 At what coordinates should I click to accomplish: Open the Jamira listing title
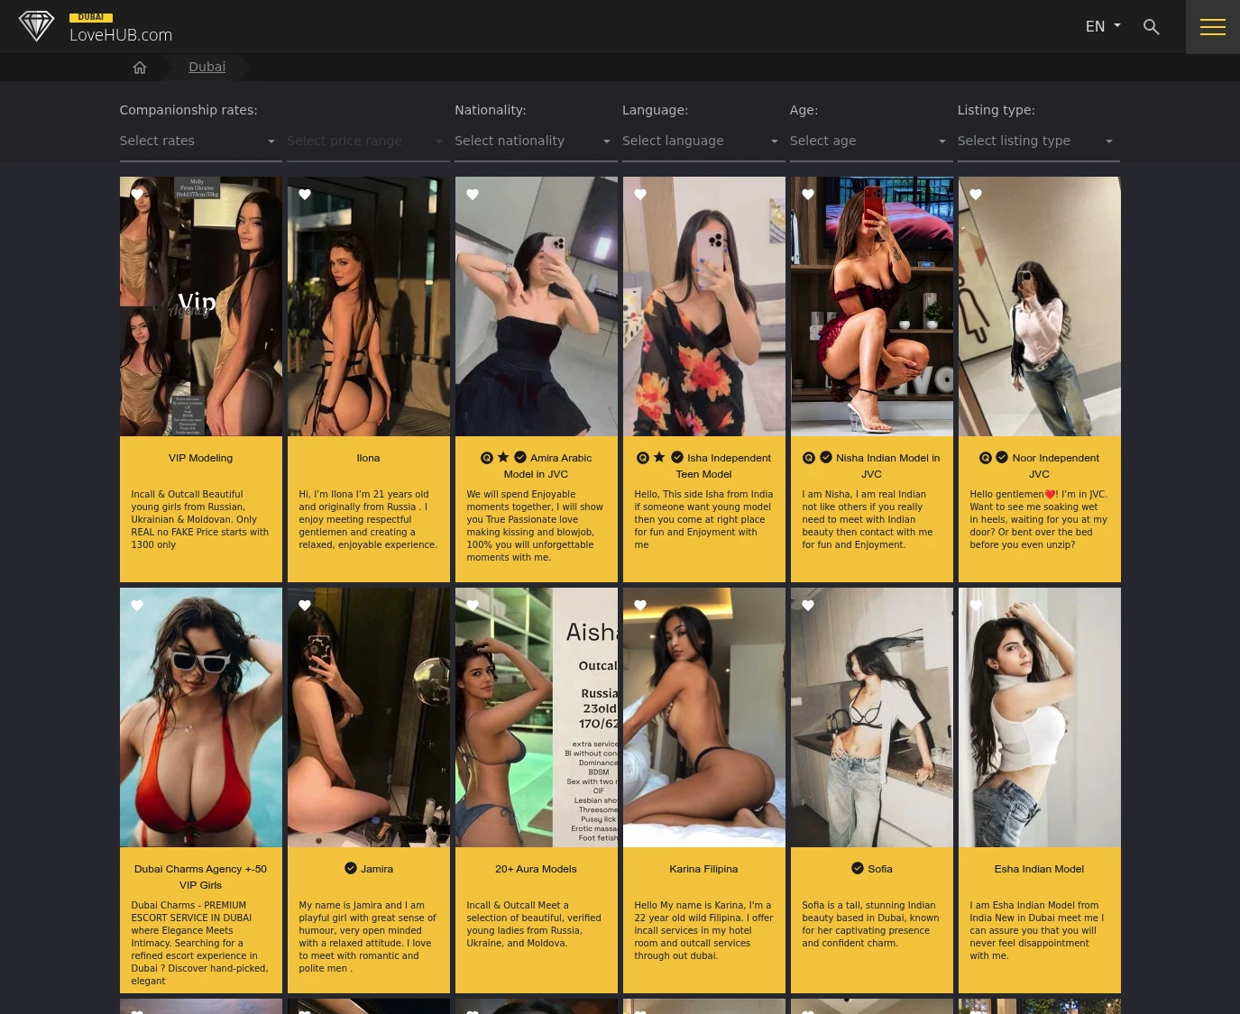tap(377, 869)
